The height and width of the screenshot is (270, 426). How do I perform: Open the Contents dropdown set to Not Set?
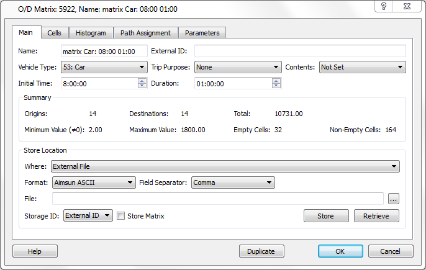point(362,67)
